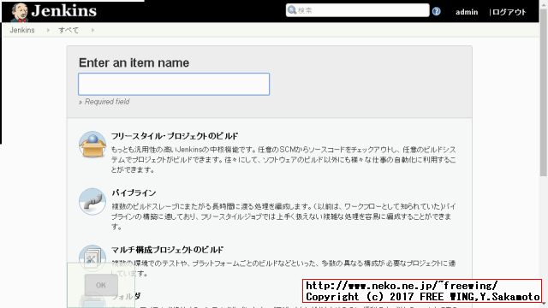Select the multi-configuration project icon
Screen dimensions: 548x308
[x=92, y=258]
